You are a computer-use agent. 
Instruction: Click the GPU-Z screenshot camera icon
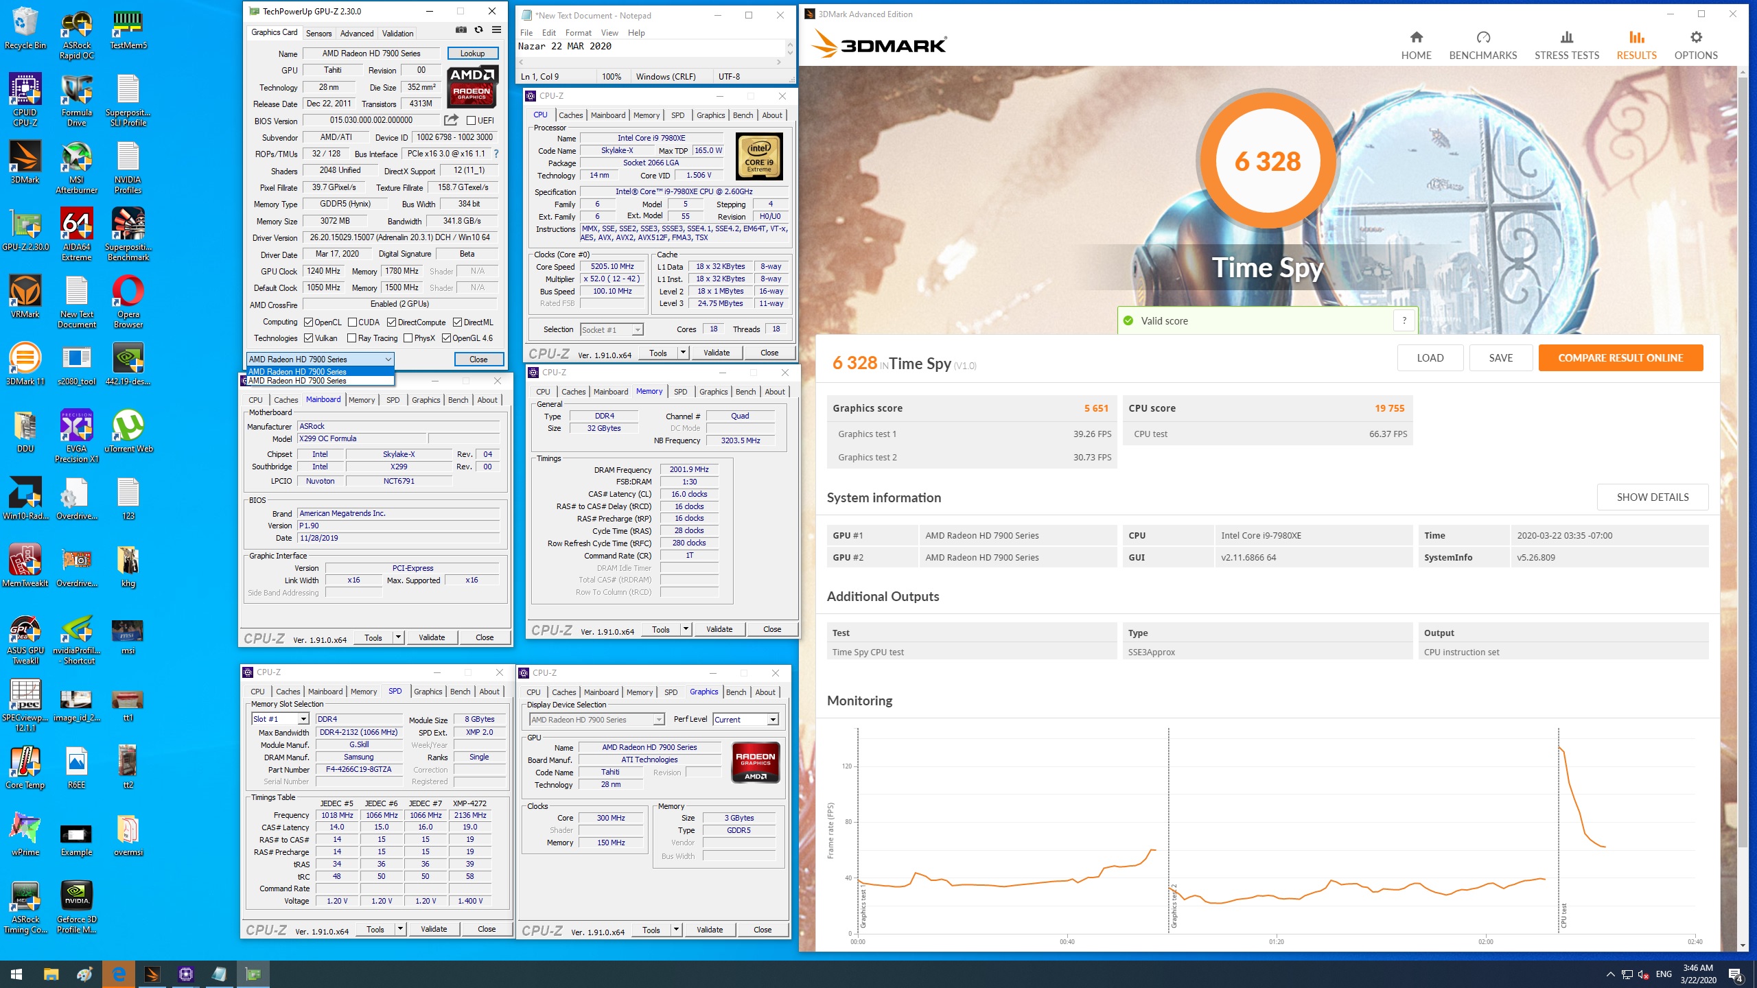coord(461,30)
